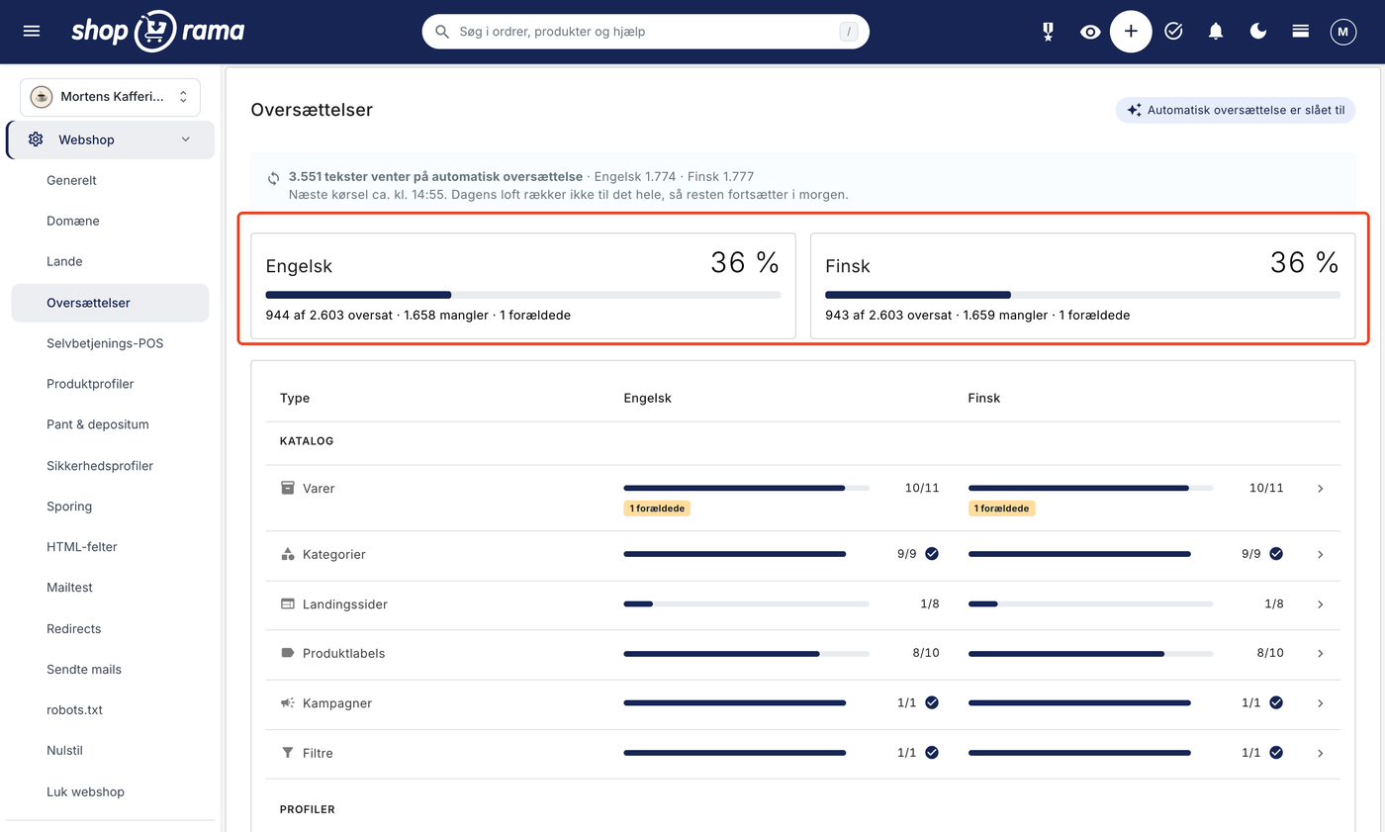This screenshot has height=832, width=1385.
Task: Click the Filtre funnel icon
Action: (288, 753)
